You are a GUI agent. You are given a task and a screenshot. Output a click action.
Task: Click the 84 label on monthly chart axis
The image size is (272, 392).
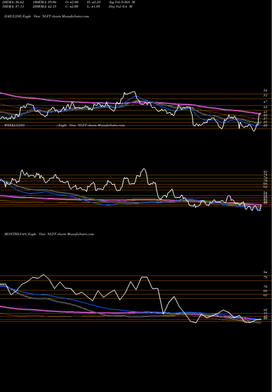click(x=265, y=272)
